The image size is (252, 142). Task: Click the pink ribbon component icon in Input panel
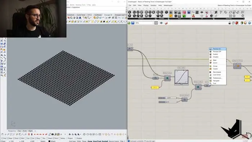(184, 12)
